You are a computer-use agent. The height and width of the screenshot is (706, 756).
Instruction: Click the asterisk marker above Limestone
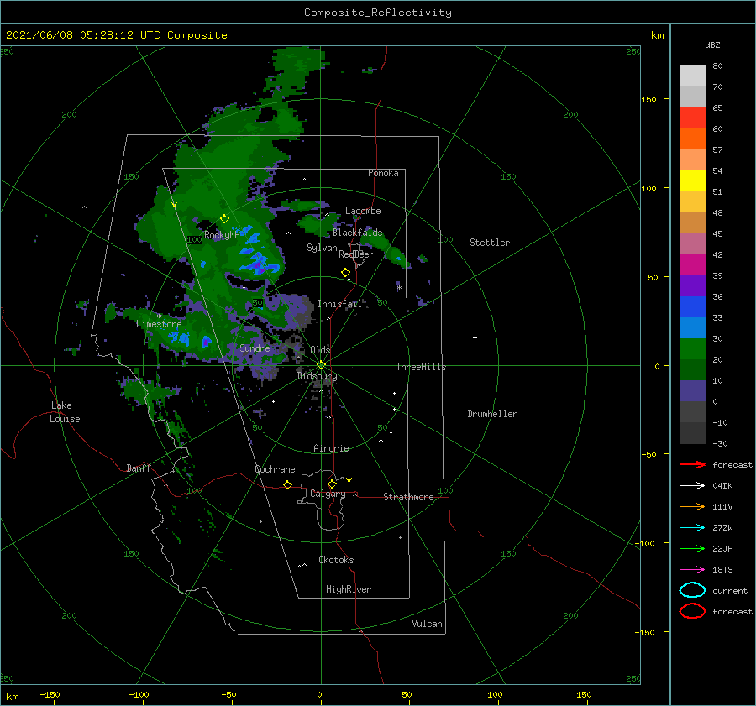(x=159, y=316)
